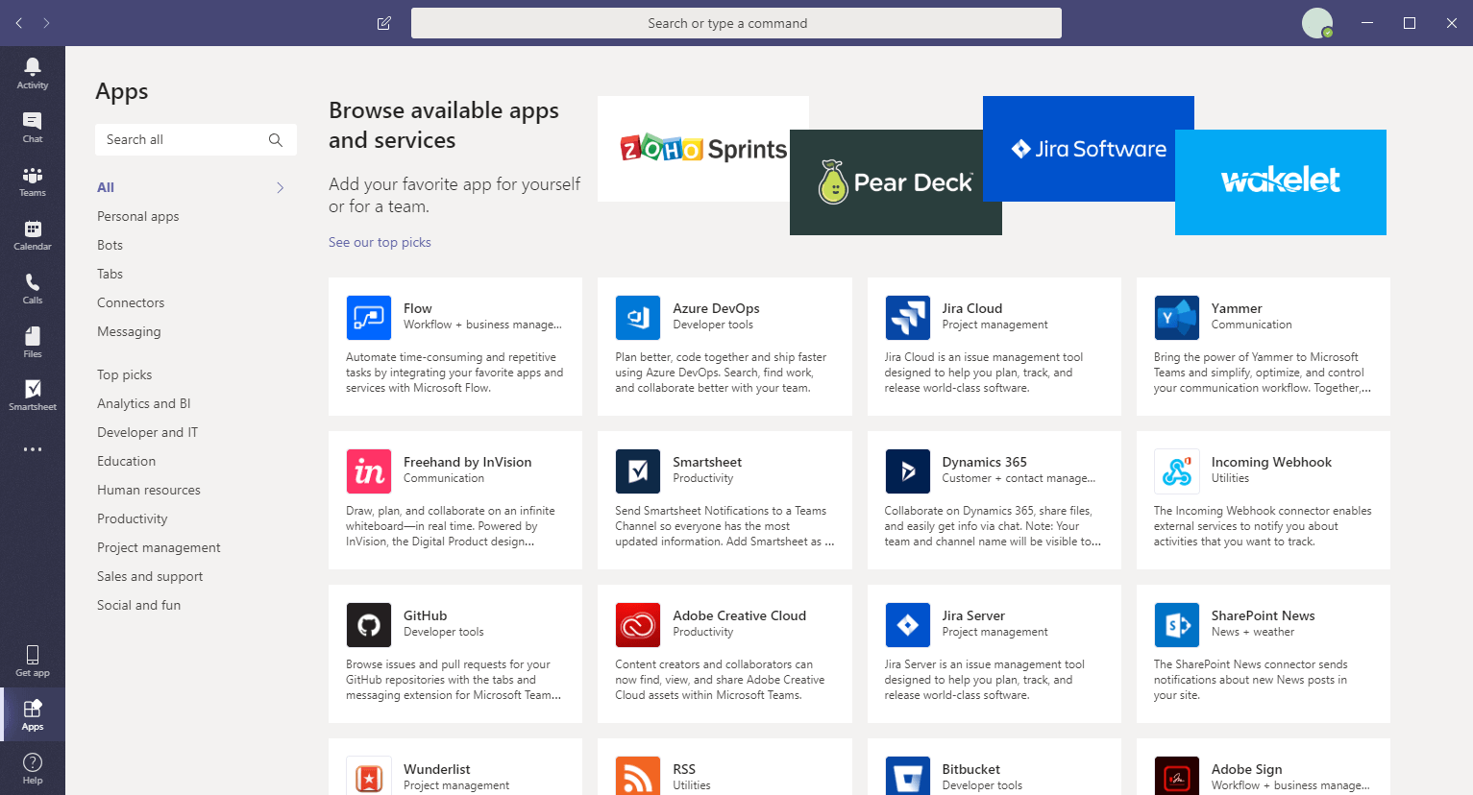Click the magnifier in the Search all box

pyautogui.click(x=276, y=139)
